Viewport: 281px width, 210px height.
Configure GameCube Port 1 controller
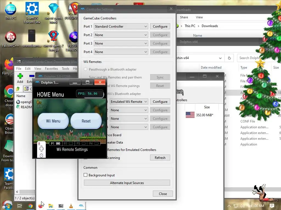coord(160,27)
